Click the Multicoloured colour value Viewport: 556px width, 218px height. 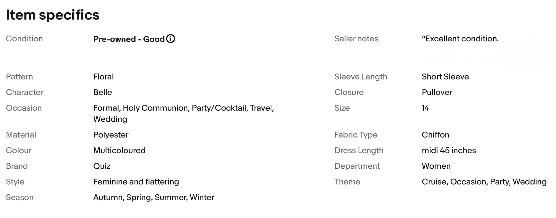pos(119,150)
